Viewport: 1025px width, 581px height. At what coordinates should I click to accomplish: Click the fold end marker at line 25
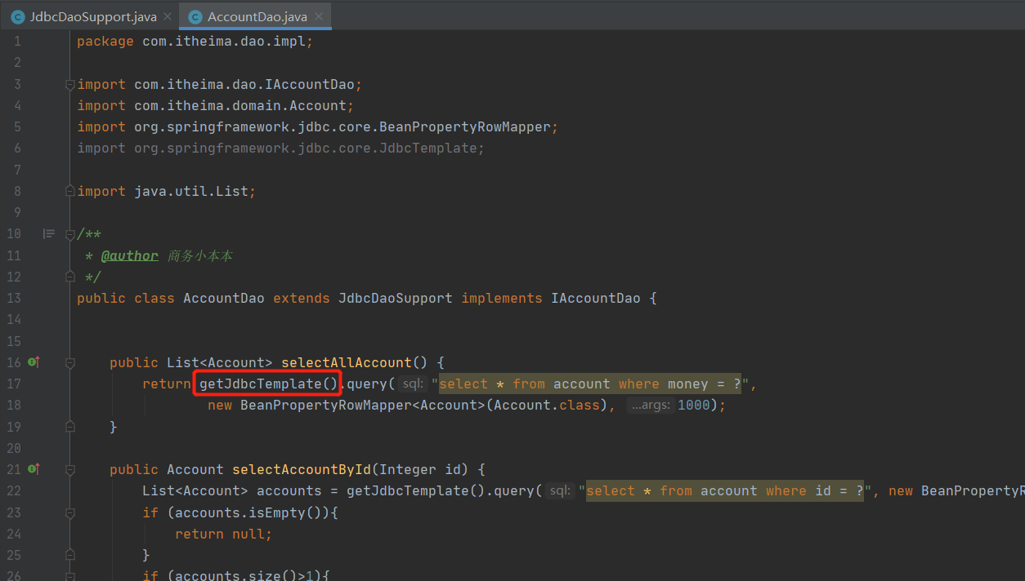tap(70, 555)
